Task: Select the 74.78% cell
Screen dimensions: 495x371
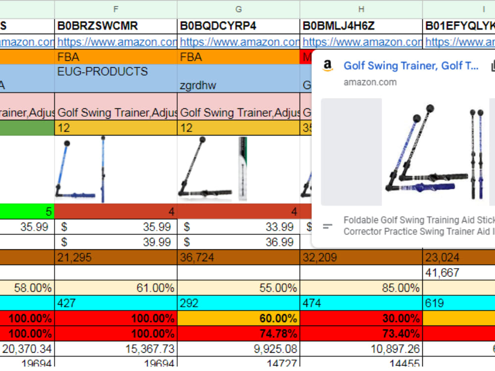Action: click(x=239, y=333)
